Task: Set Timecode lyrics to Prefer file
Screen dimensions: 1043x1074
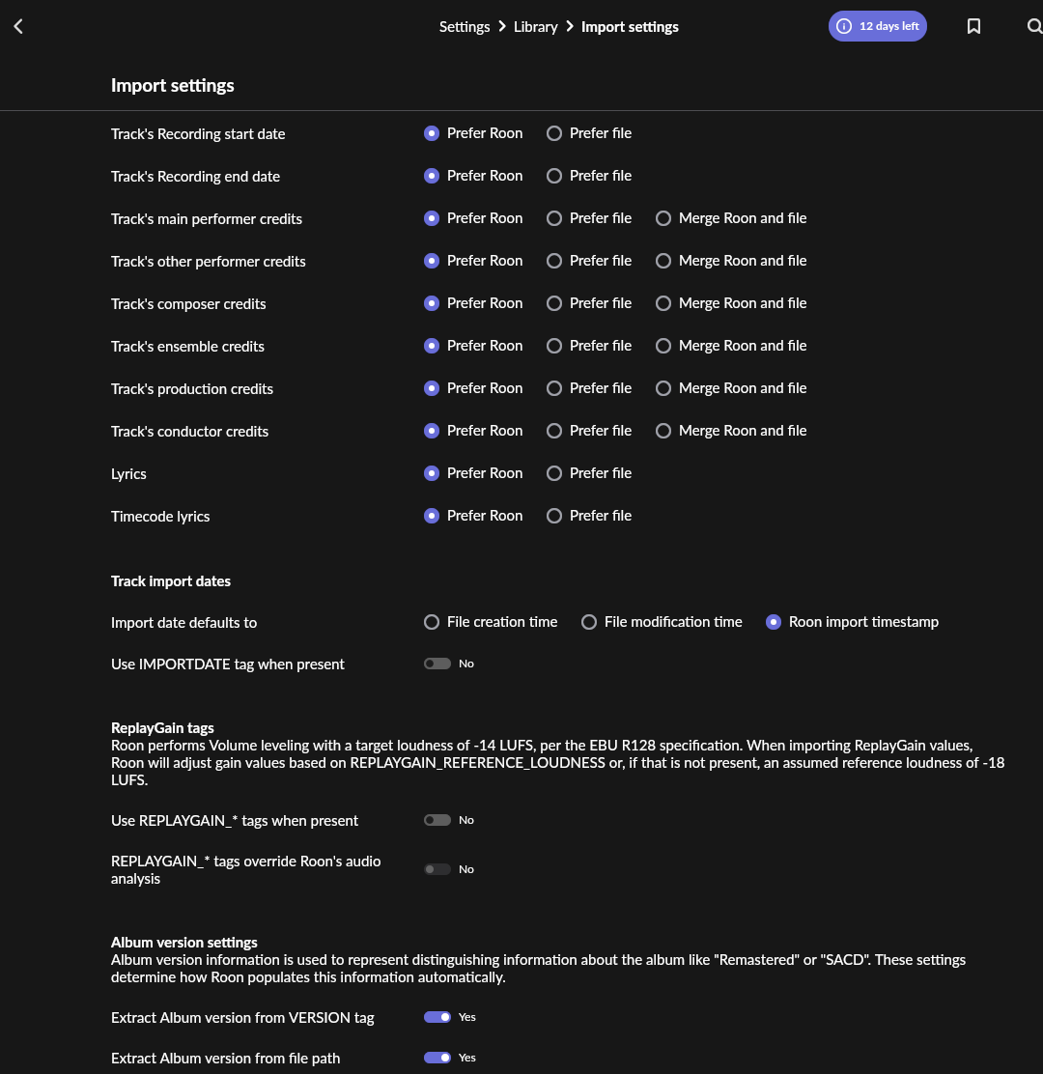Action: pyautogui.click(x=554, y=516)
